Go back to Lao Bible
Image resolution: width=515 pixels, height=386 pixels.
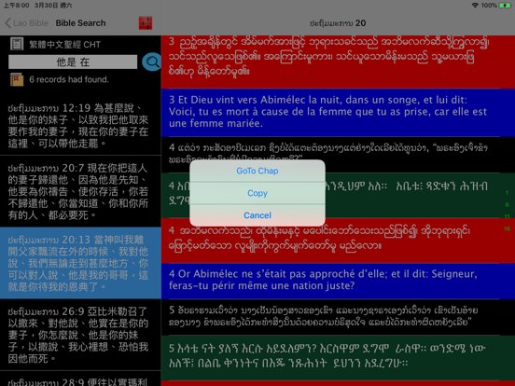(x=27, y=23)
